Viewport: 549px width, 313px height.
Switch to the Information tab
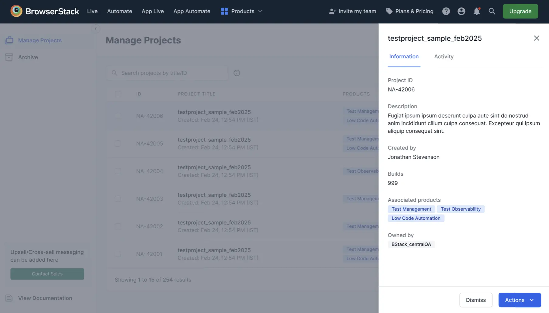[404, 57]
